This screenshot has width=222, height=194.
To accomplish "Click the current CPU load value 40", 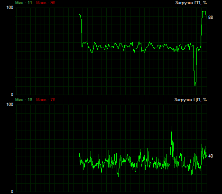I will tap(211, 156).
